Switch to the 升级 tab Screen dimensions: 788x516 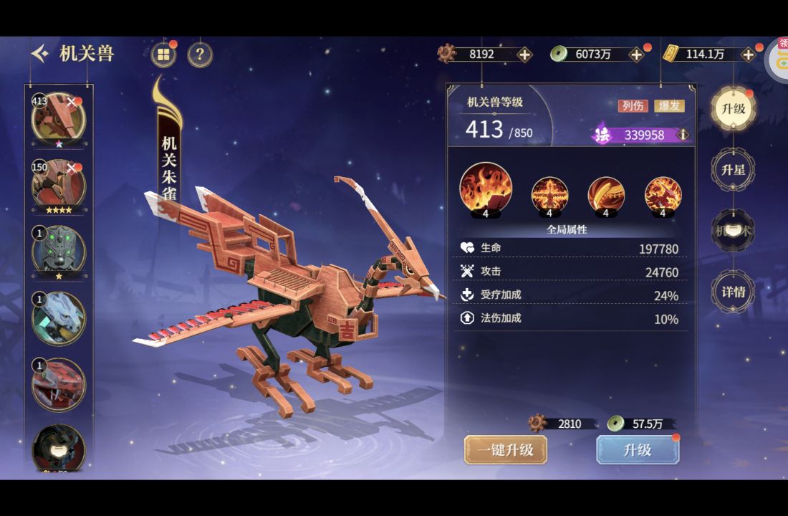pos(733,109)
